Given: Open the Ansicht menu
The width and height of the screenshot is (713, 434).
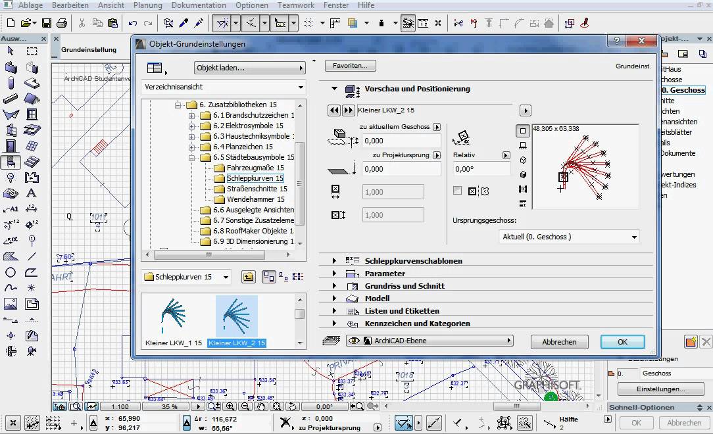Looking at the screenshot, I should tap(111, 5).
